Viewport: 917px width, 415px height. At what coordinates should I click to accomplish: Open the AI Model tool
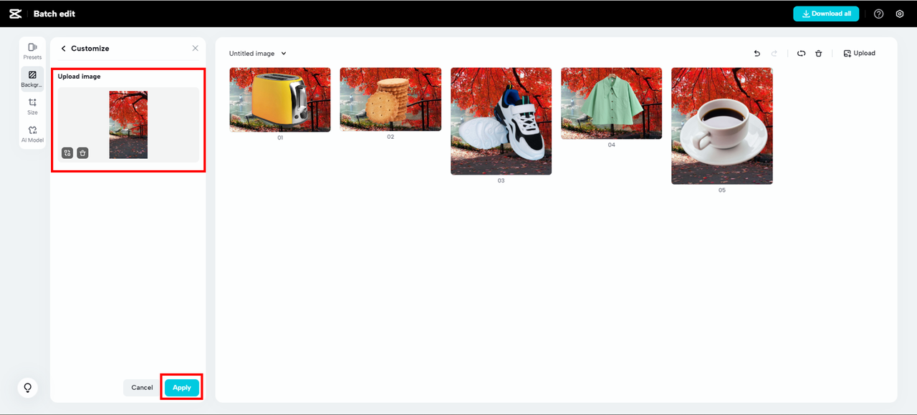32,135
